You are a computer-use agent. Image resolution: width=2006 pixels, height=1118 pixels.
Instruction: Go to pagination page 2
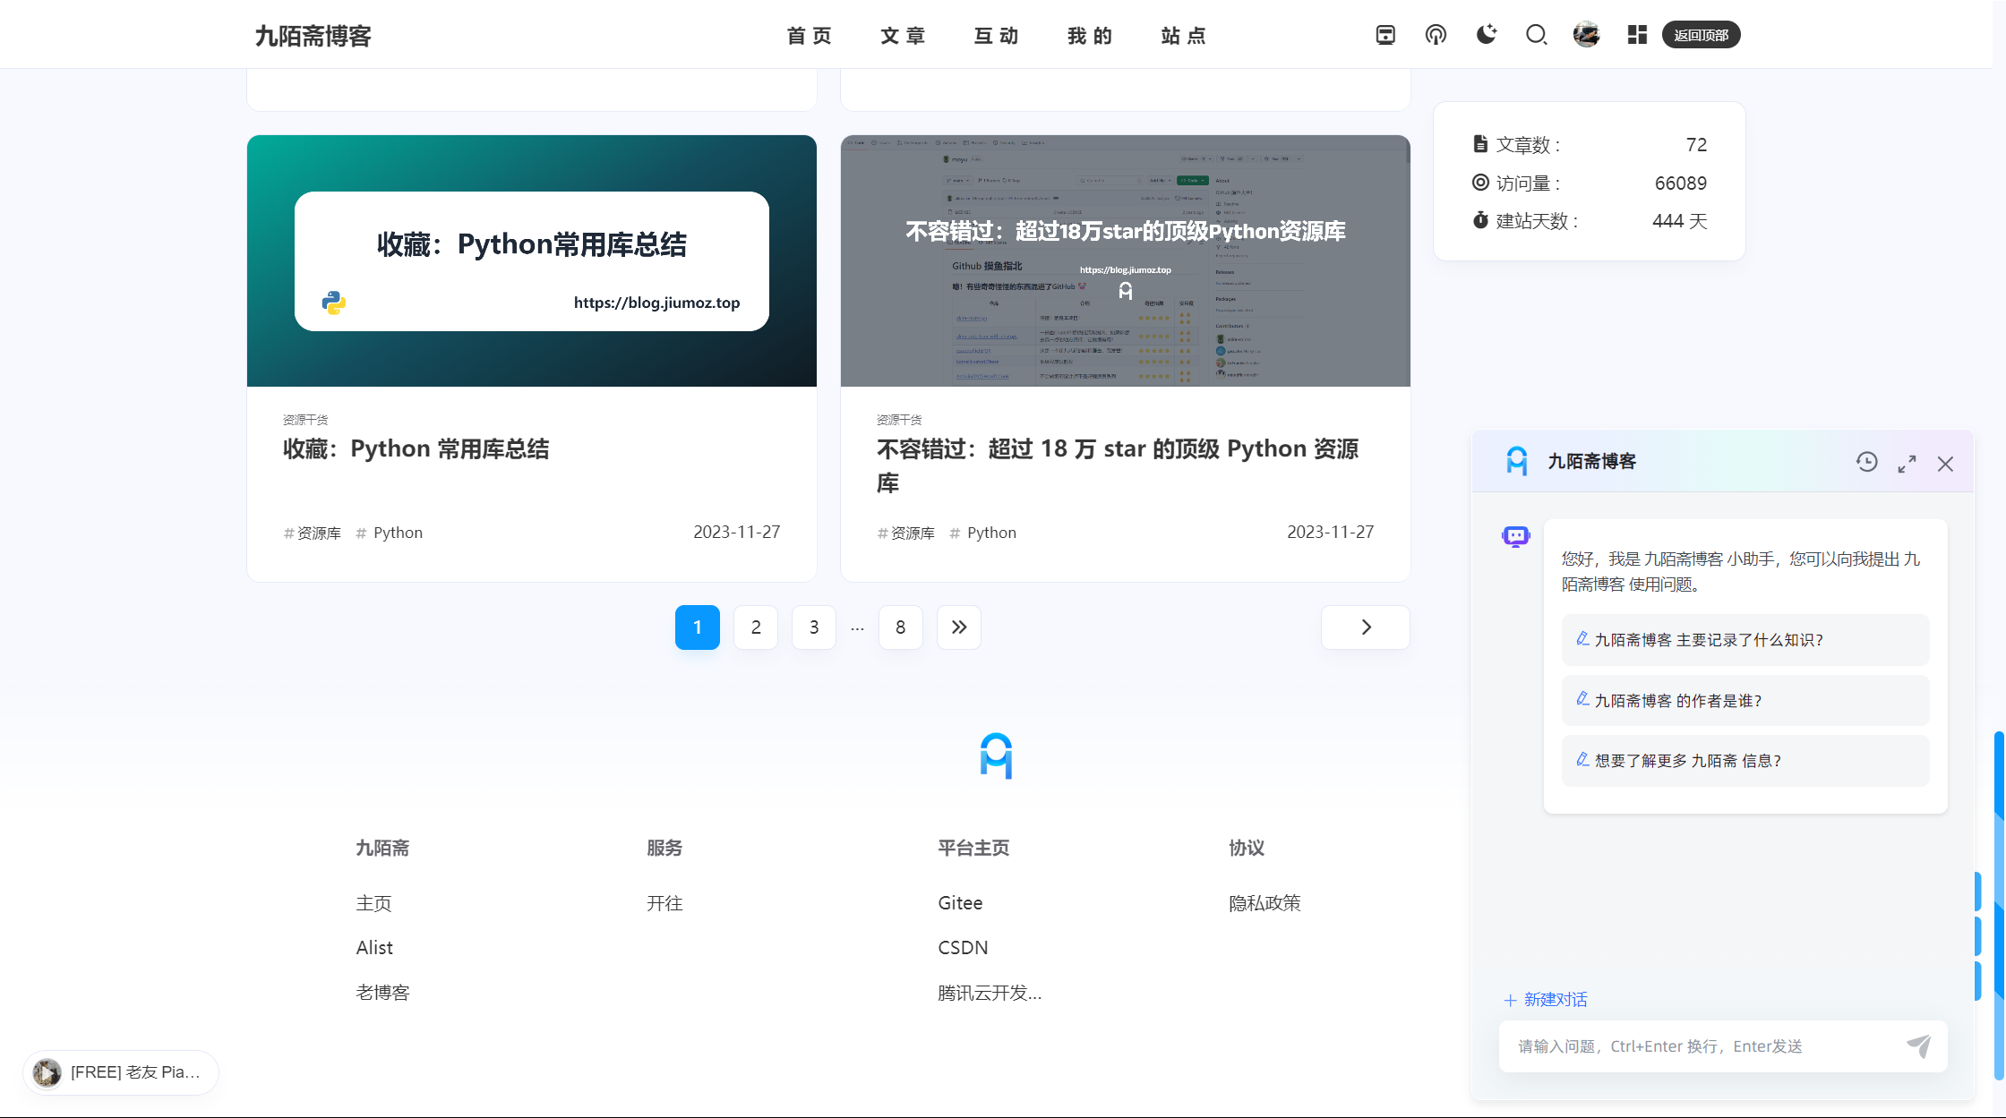tap(756, 627)
